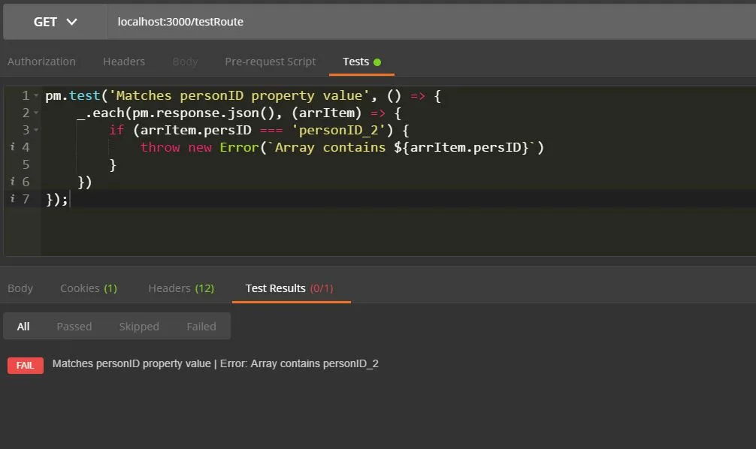This screenshot has width=756, height=449.
Task: Click the pm.test line in the editor
Action: tap(243, 95)
